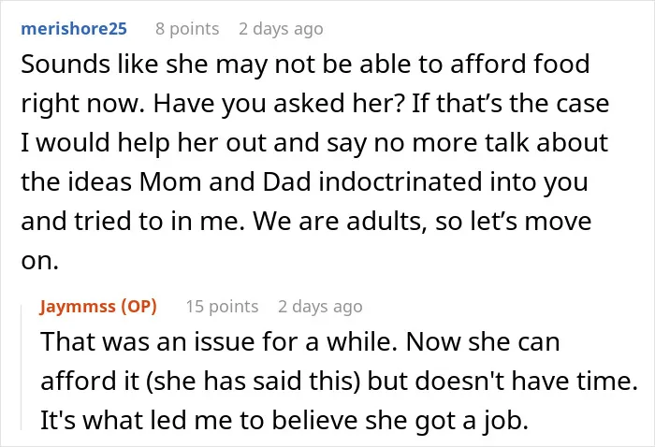Click the '(OP)' tag next to Jaymmss

point(139,307)
